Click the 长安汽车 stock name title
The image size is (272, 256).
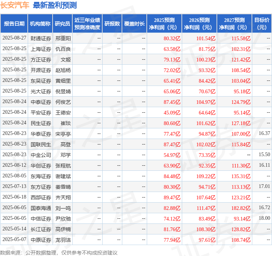tap(15, 5)
